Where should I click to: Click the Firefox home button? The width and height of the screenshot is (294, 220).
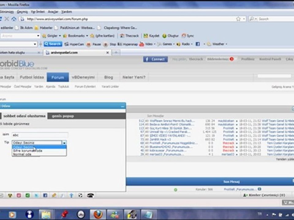14,19
